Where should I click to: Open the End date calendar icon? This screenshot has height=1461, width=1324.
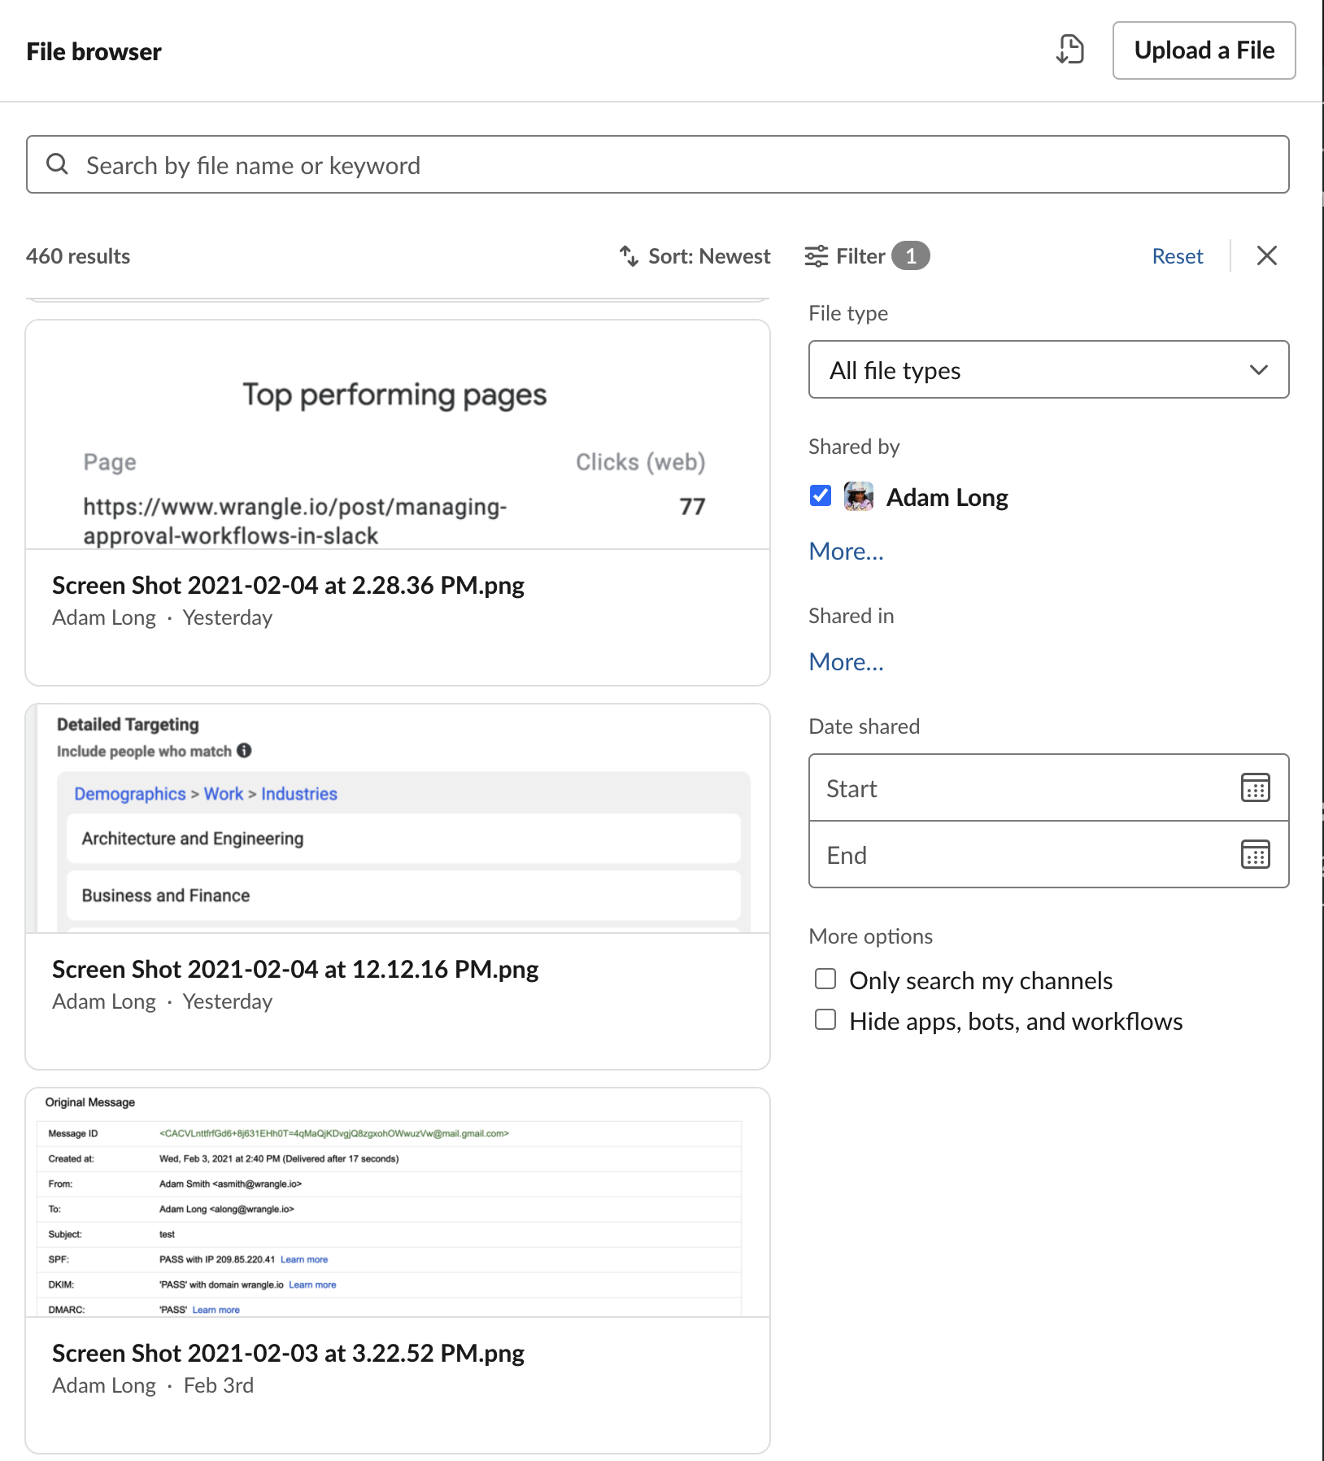coord(1255,854)
